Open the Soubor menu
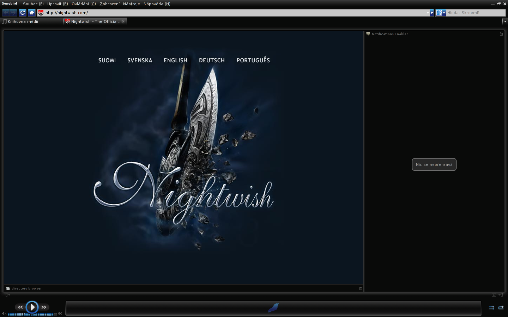 tap(33, 4)
